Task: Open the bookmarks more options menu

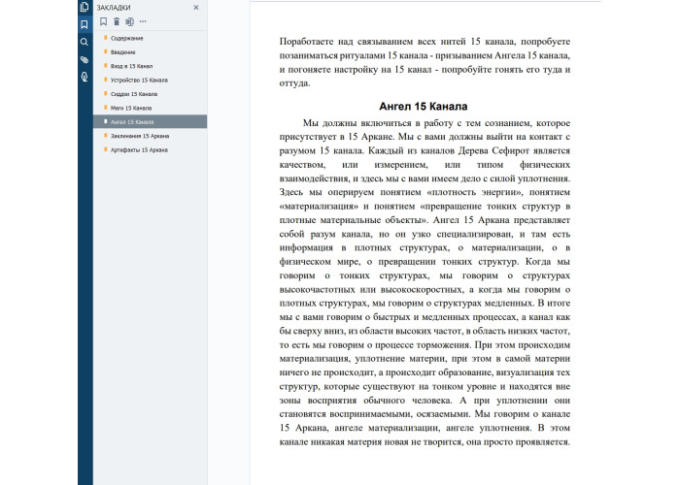Action: click(x=143, y=21)
